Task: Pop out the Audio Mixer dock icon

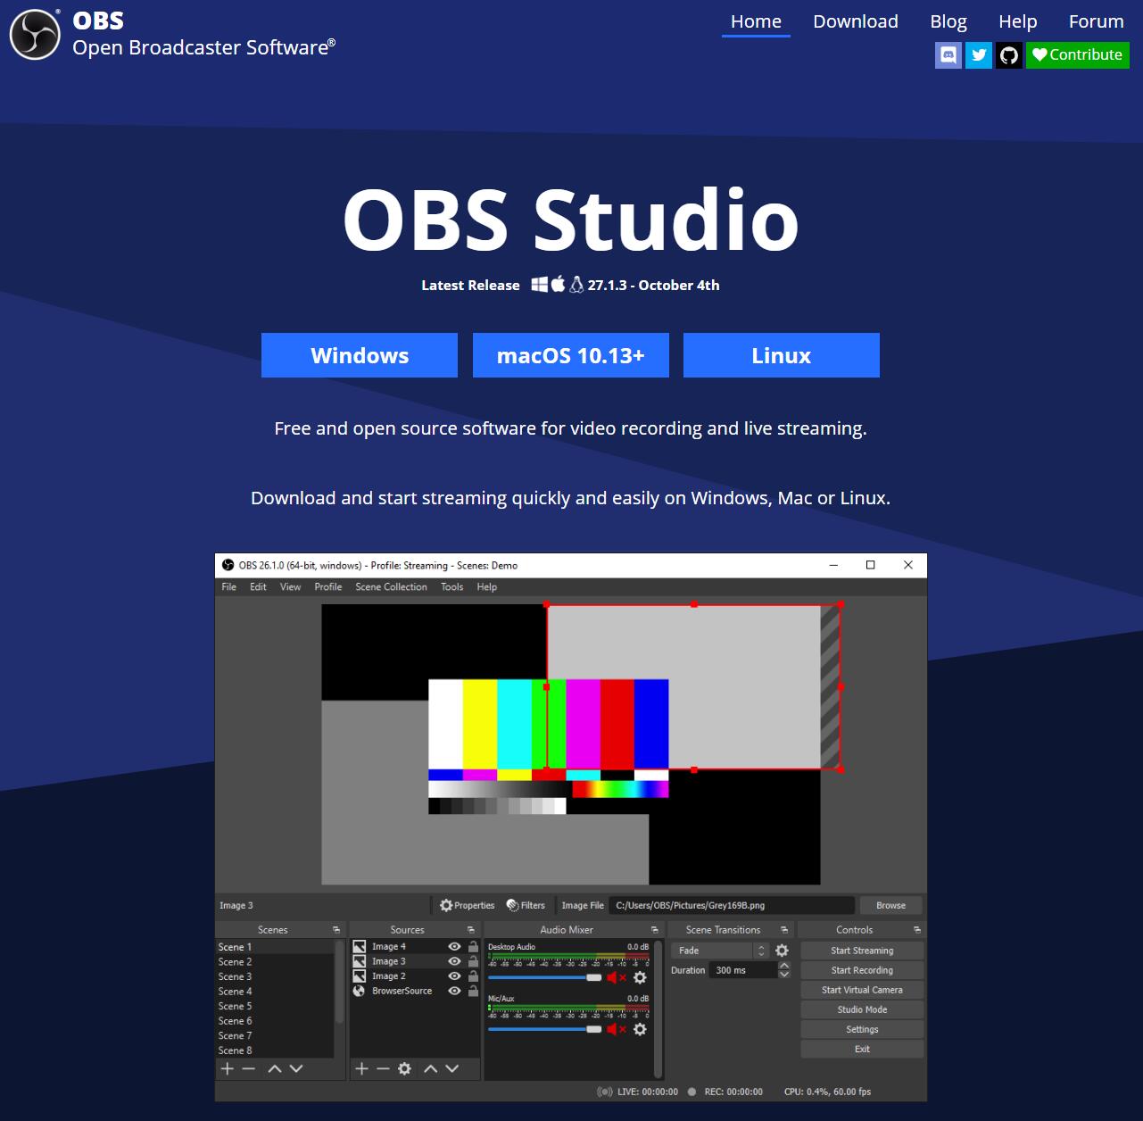Action: [x=655, y=930]
